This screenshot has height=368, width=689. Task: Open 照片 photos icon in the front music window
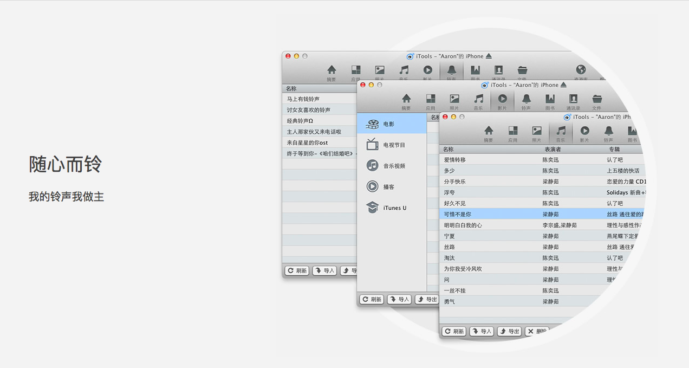tap(537, 131)
